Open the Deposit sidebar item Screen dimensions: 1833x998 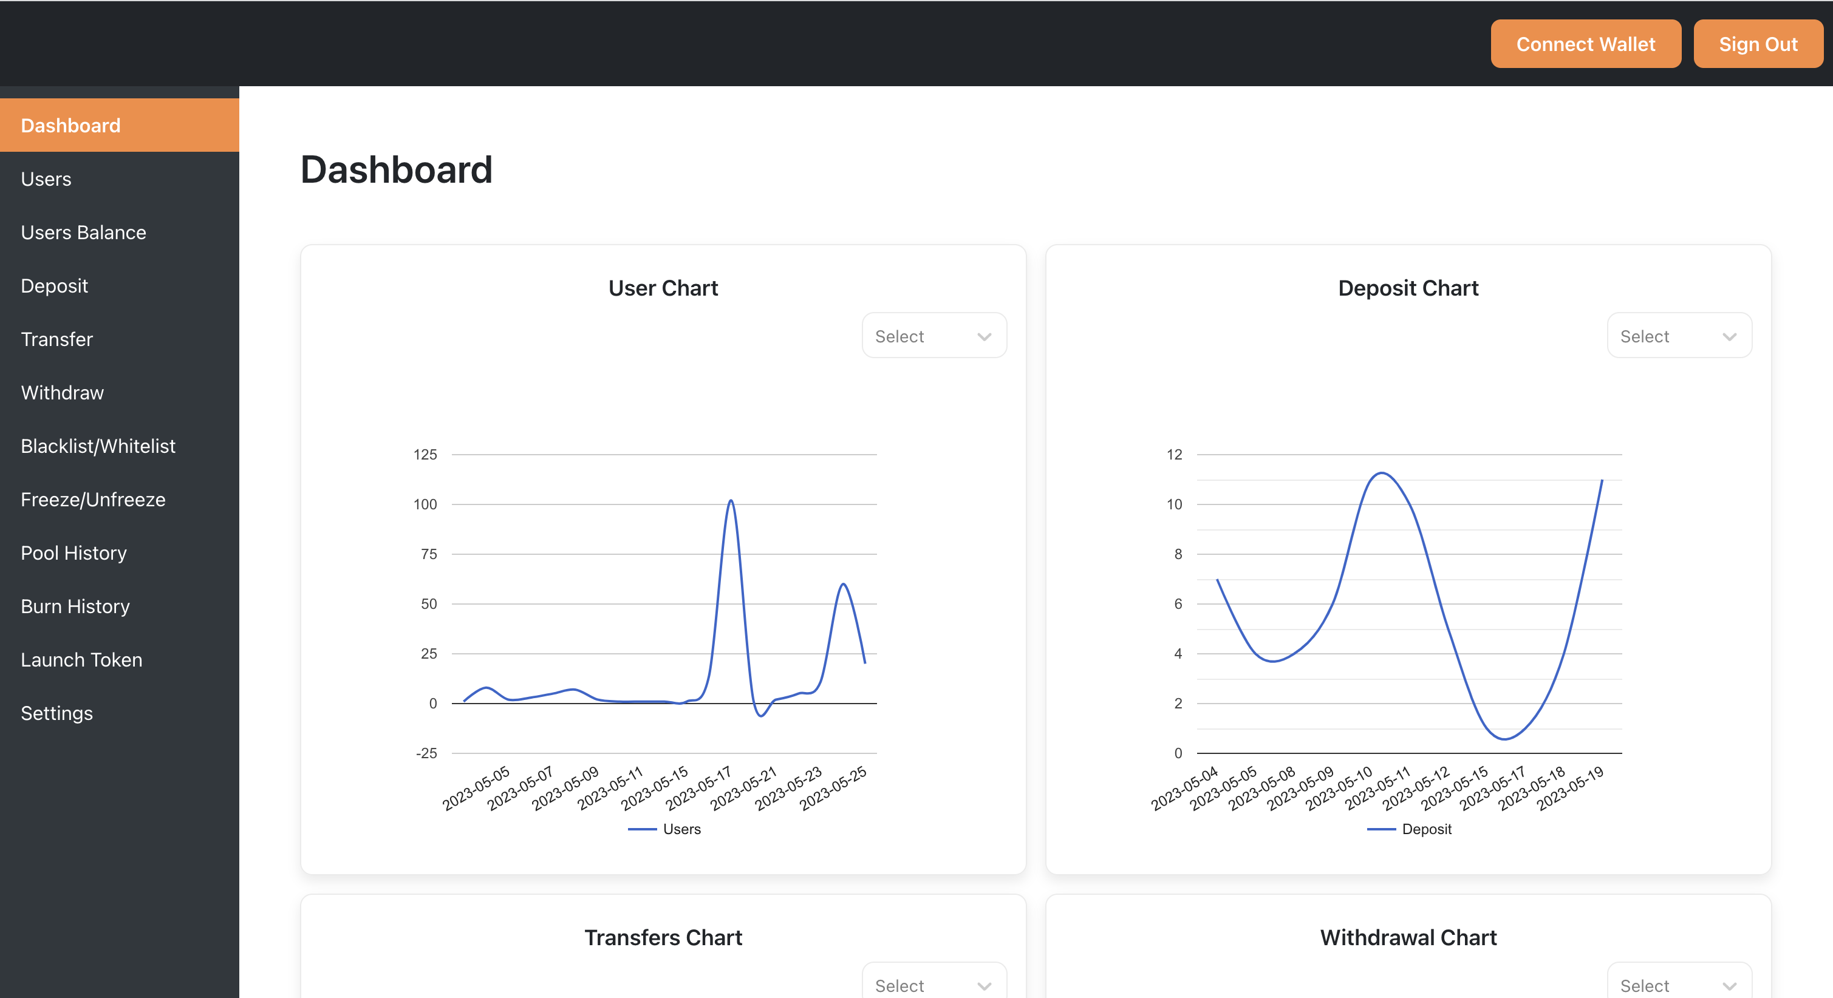click(54, 286)
